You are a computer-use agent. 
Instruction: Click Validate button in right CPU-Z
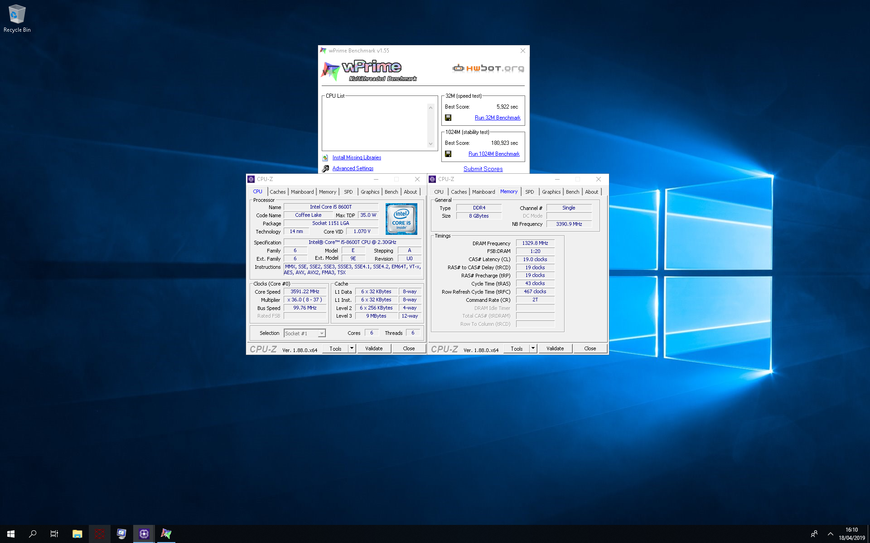point(555,348)
